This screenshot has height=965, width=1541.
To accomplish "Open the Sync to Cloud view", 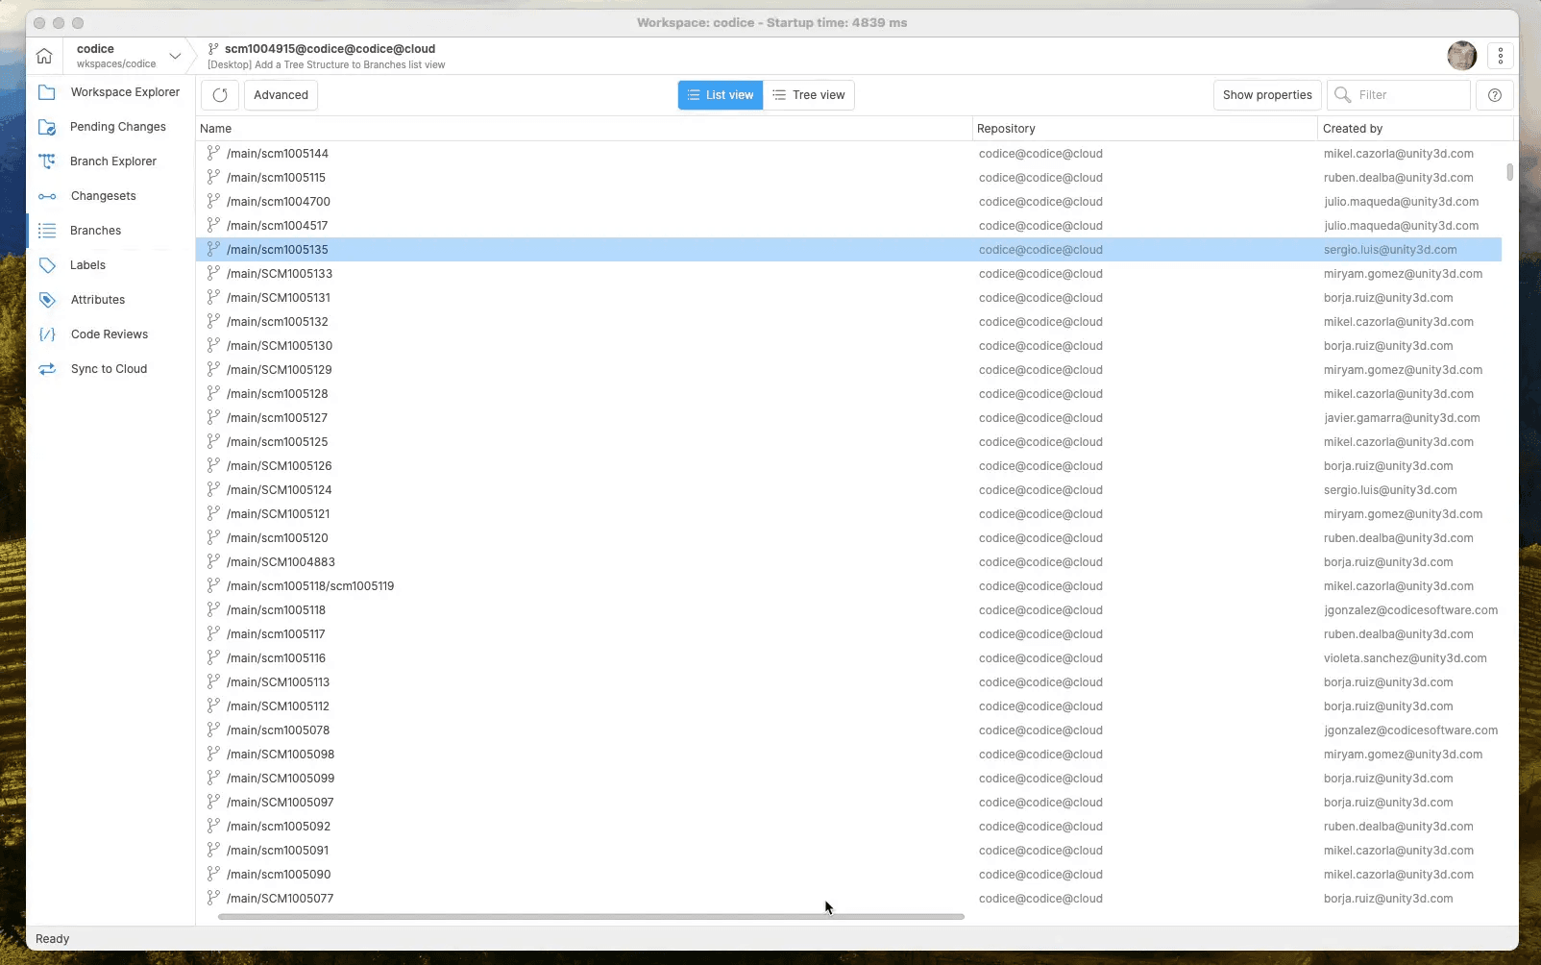I will click(109, 369).
